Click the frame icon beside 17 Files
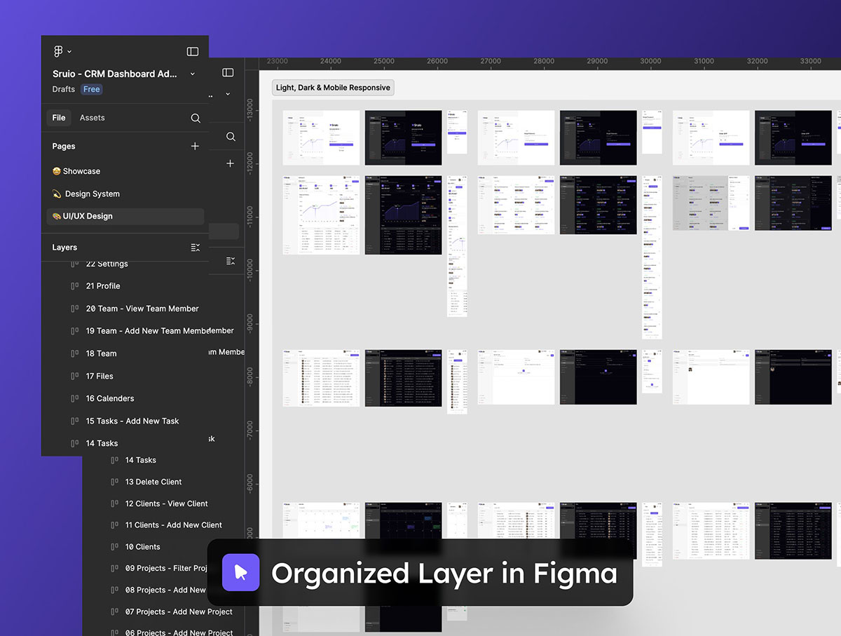 click(75, 376)
